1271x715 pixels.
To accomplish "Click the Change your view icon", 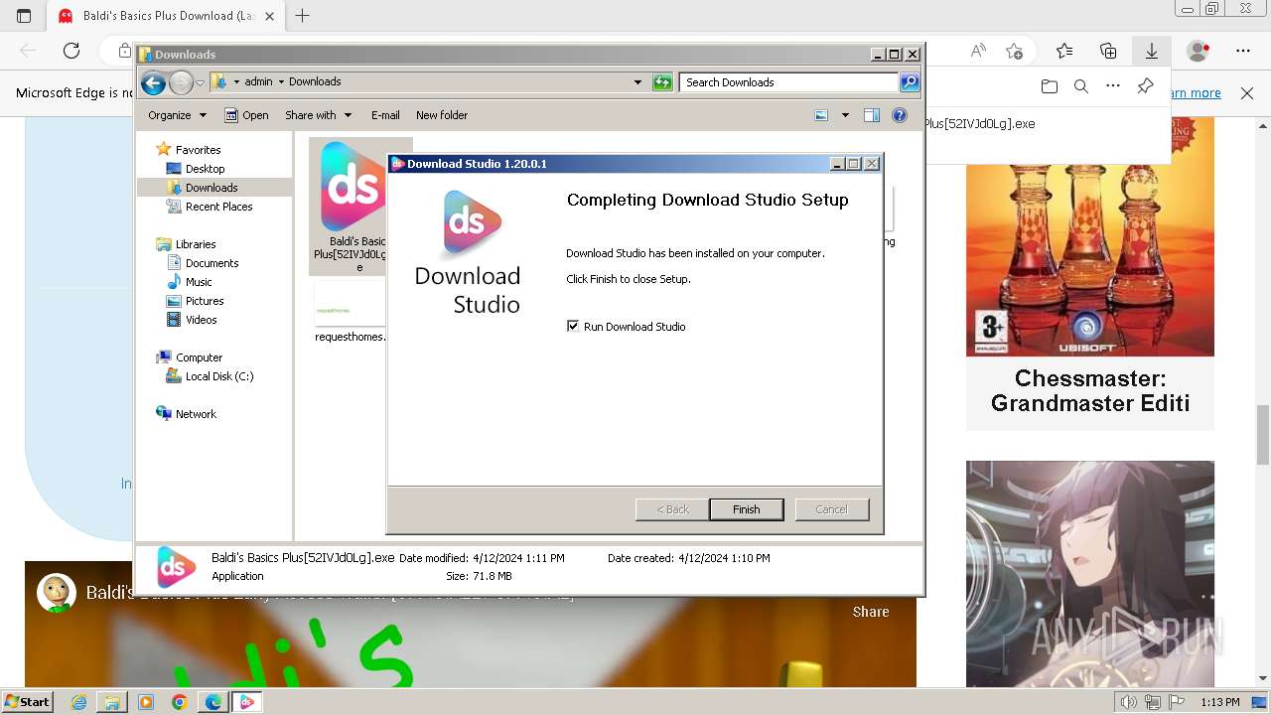I will (x=821, y=115).
